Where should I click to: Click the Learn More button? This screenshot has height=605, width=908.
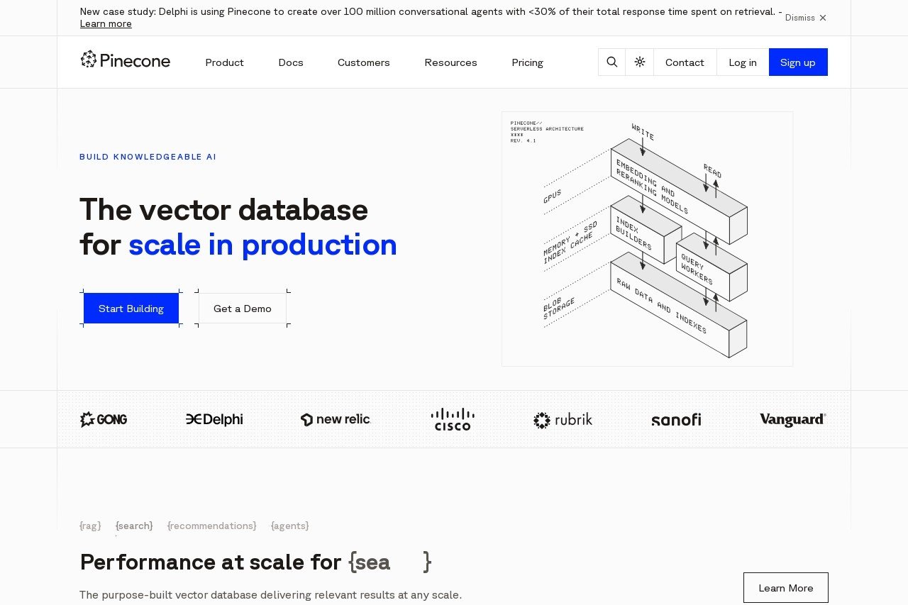[x=786, y=588]
